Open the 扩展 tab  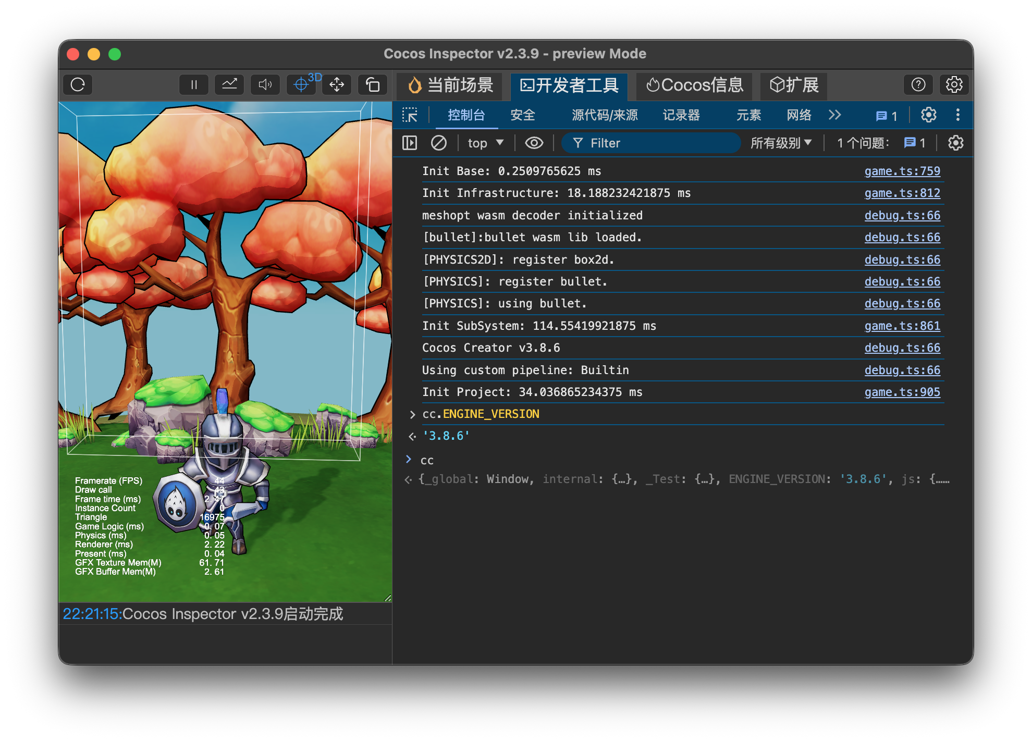[x=794, y=85]
